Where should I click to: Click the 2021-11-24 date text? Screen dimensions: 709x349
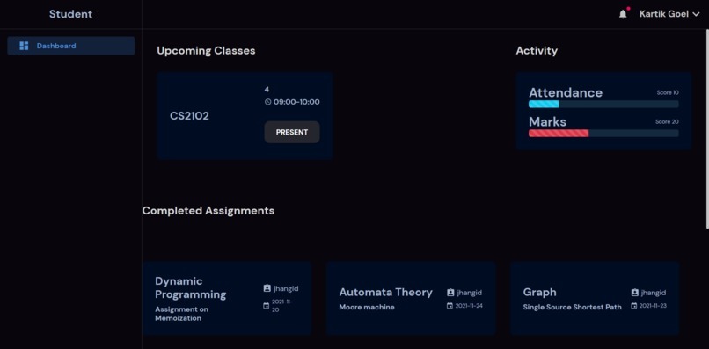click(469, 306)
